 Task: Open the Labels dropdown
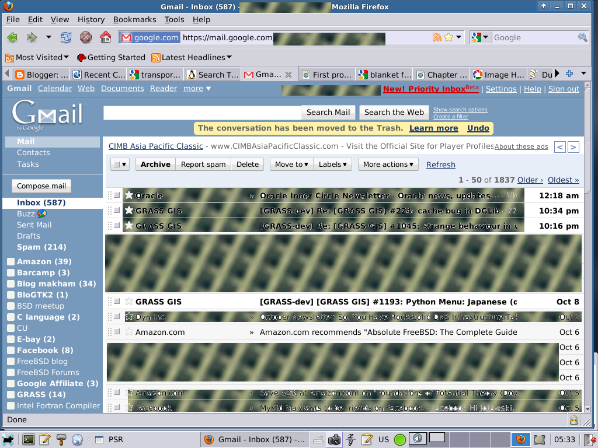(332, 164)
